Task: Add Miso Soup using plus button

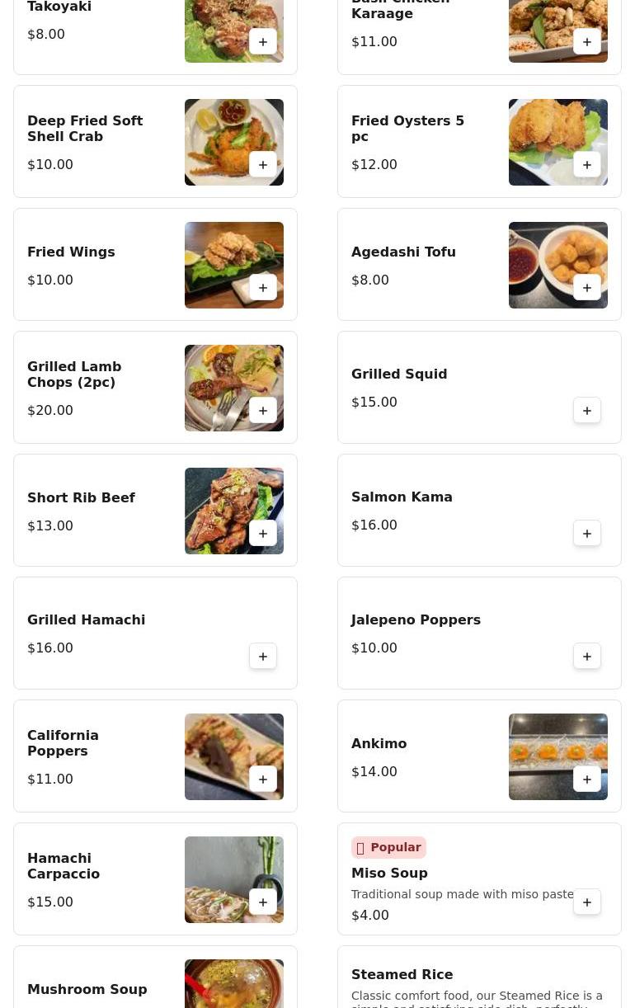Action: [587, 902]
